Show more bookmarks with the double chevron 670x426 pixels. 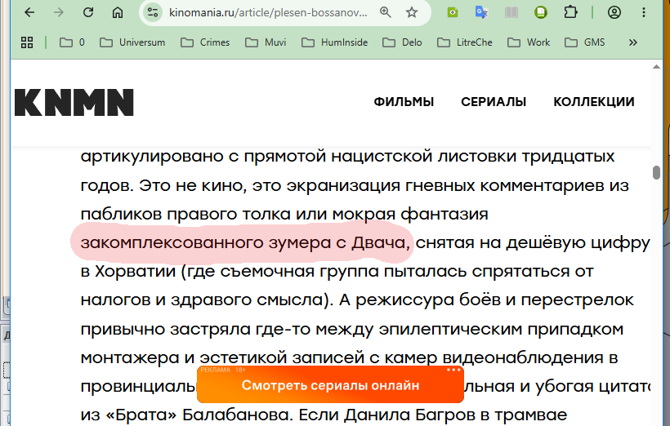click(x=633, y=42)
